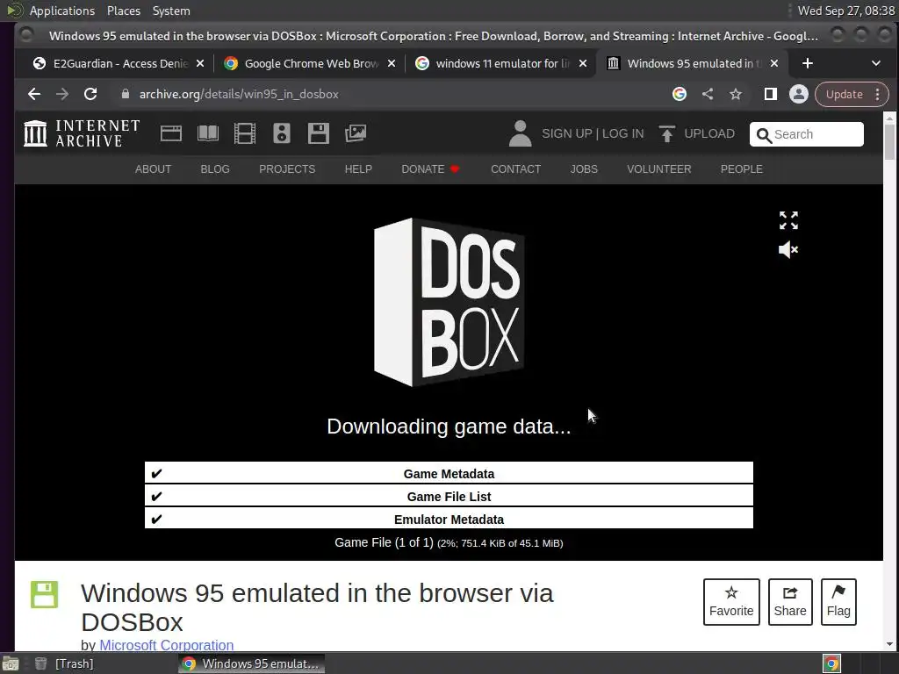The width and height of the screenshot is (899, 674).
Task: Open the Trash taskbar item
Action: click(64, 663)
